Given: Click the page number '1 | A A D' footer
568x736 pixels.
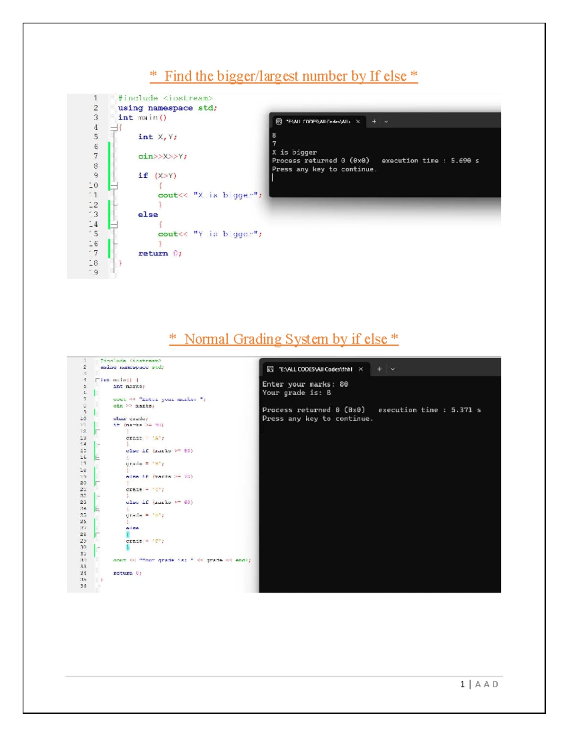Looking at the screenshot, I should (x=479, y=684).
